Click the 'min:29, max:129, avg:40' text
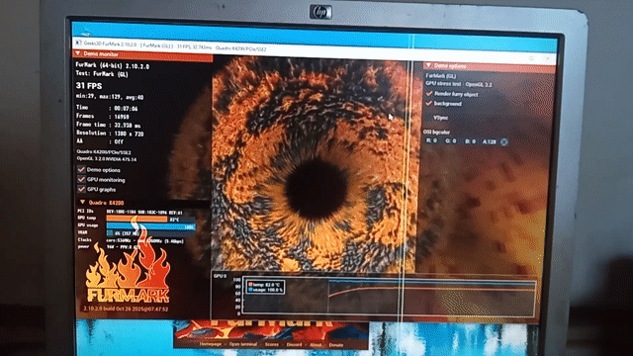 [x=110, y=97]
